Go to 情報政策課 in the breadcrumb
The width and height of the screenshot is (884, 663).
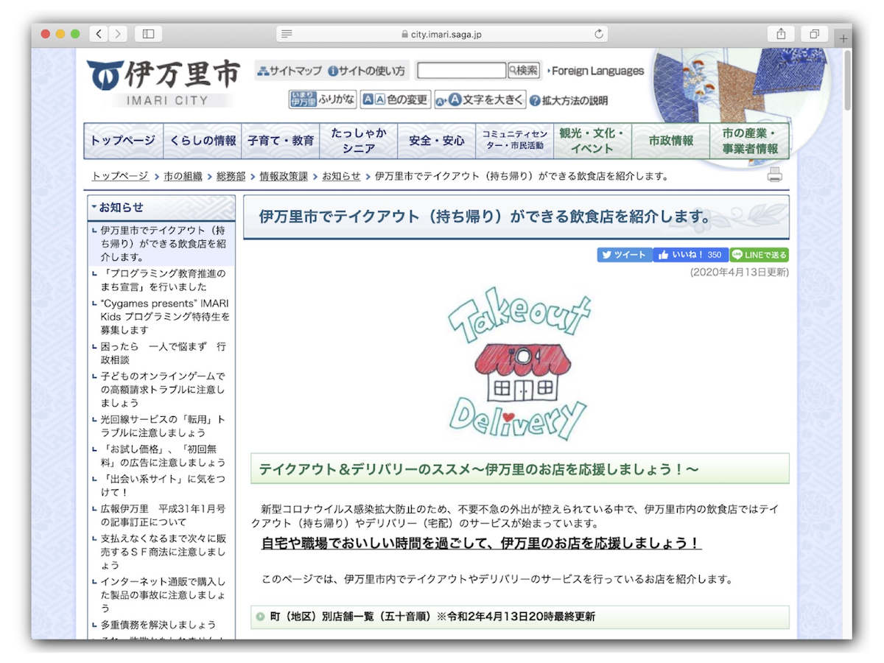coord(284,176)
